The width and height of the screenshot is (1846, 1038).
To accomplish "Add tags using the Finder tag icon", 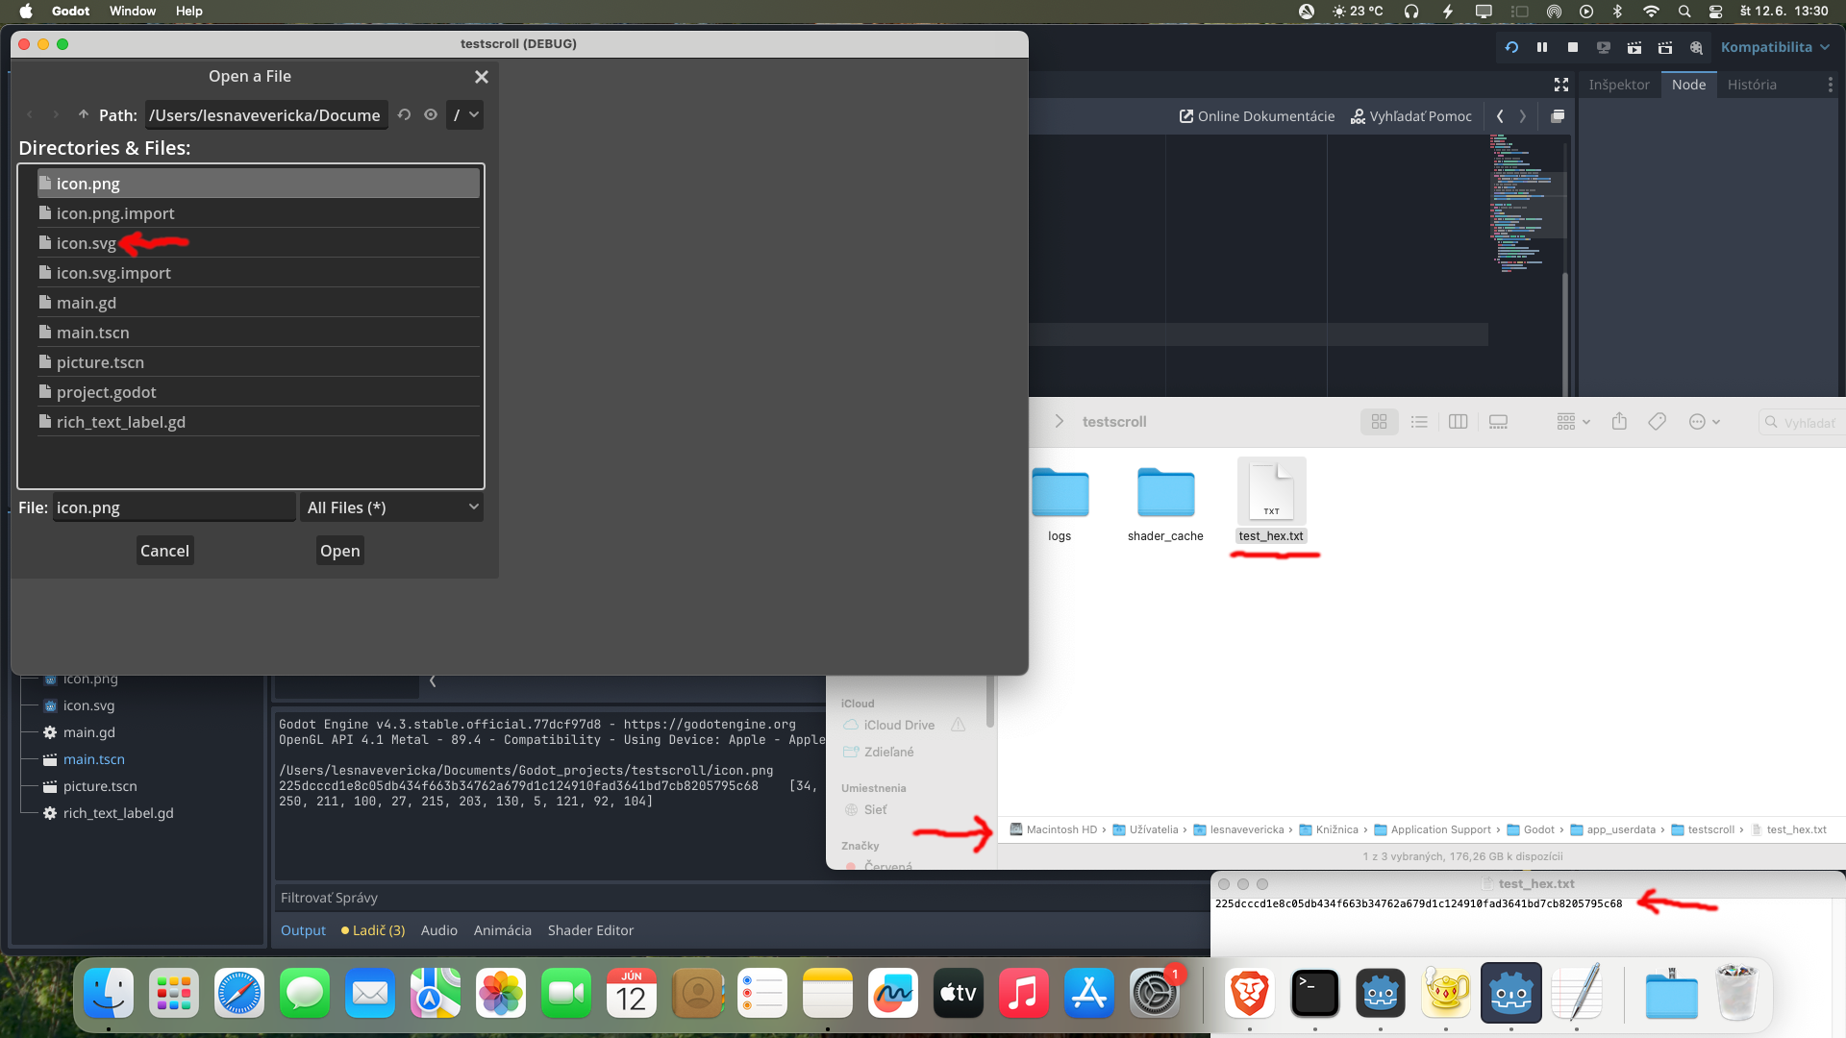I will coord(1657,421).
